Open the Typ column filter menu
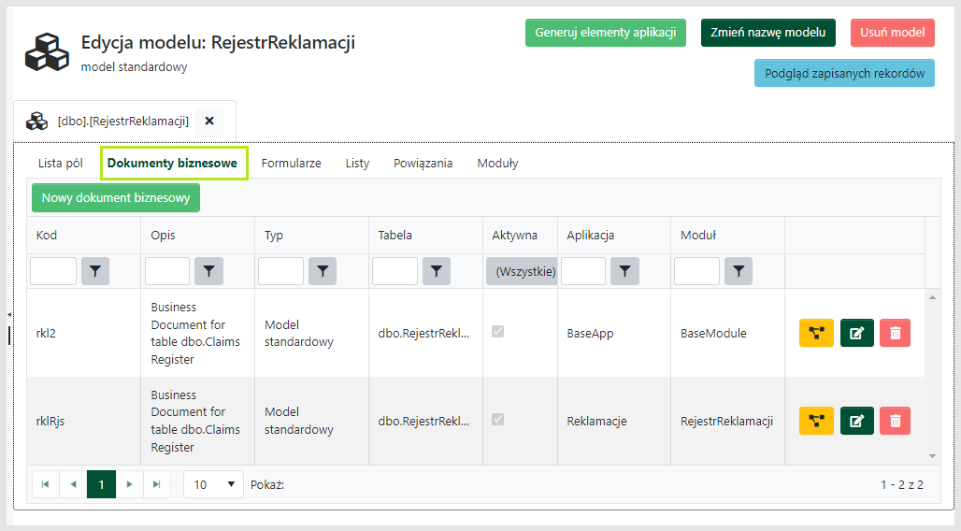Viewport: 961px width, 531px height. click(323, 271)
